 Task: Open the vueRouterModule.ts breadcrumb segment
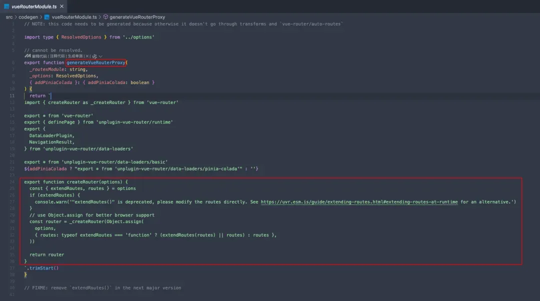click(74, 17)
